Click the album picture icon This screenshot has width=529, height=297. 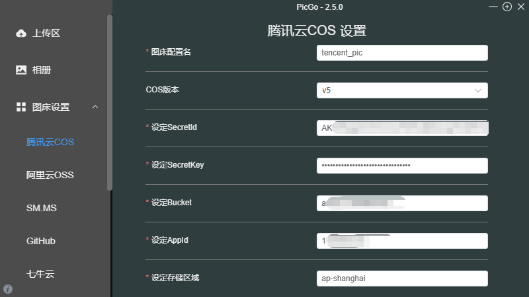21,70
